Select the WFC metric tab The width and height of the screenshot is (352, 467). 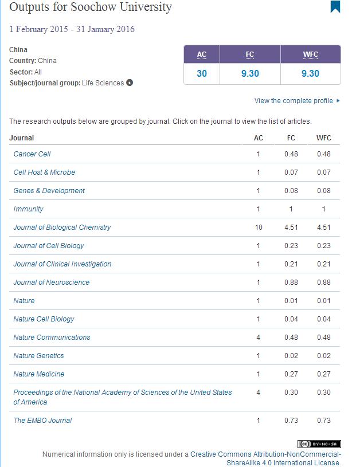(310, 55)
